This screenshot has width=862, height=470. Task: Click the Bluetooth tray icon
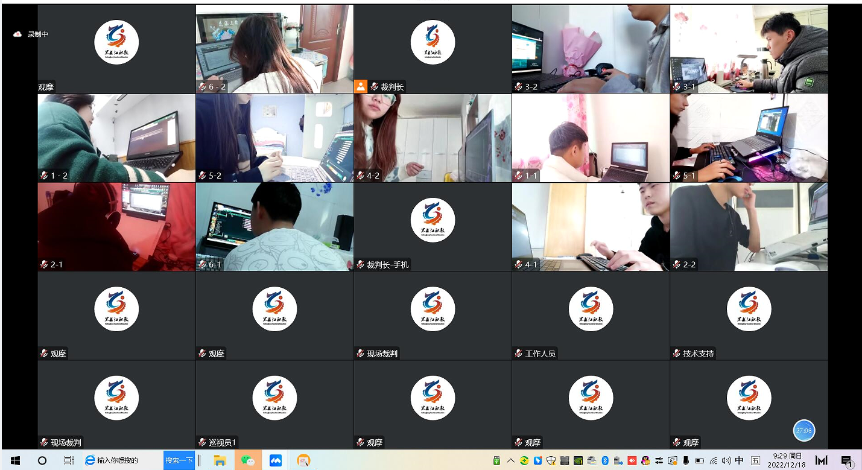tap(605, 460)
